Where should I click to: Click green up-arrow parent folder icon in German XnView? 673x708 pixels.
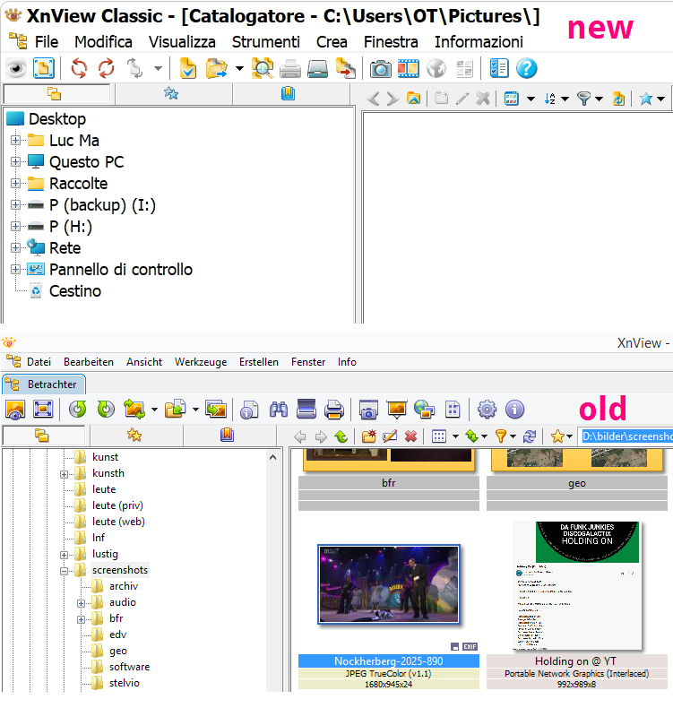click(341, 436)
